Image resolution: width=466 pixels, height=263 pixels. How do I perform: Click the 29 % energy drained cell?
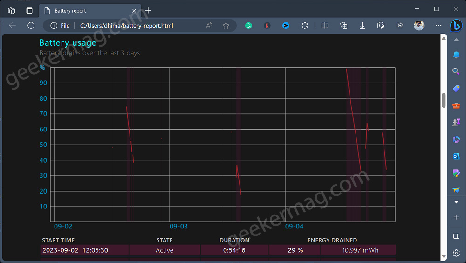pos(295,250)
